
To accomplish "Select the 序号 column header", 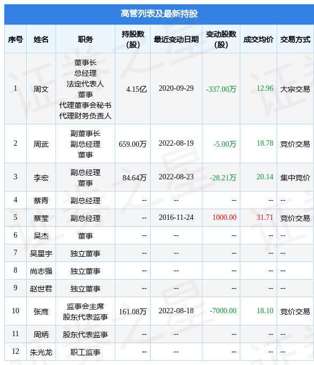I will tap(15, 39).
